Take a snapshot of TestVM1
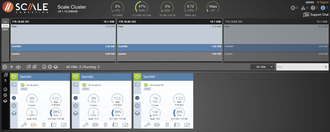 click(x=63, y=125)
